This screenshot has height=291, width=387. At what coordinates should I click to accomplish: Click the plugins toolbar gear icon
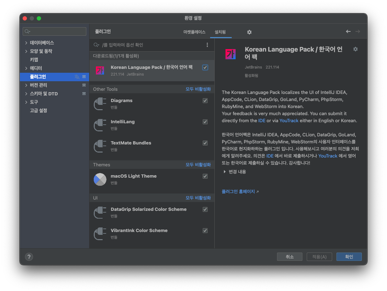point(249,32)
